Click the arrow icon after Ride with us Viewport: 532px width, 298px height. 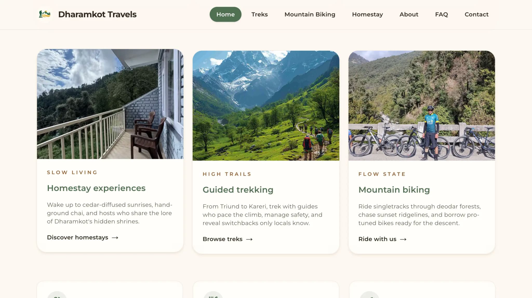(x=404, y=239)
